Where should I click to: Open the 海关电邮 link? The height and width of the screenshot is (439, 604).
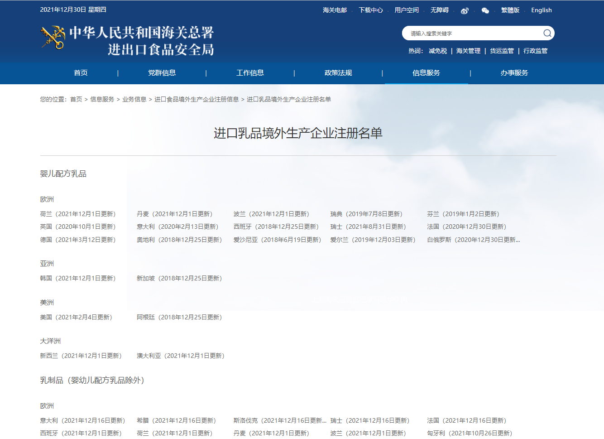tap(335, 10)
